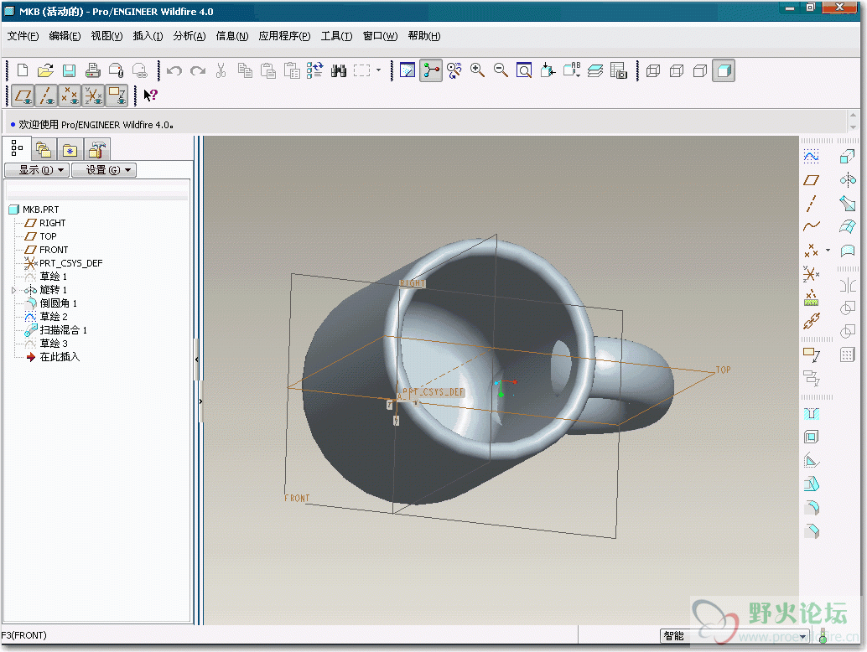The width and height of the screenshot is (867, 652).
Task: Open the 分析 menu
Action: click(x=189, y=36)
